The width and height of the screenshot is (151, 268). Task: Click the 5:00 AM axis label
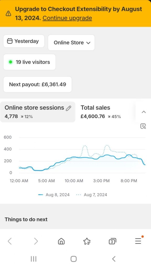coord(46,181)
